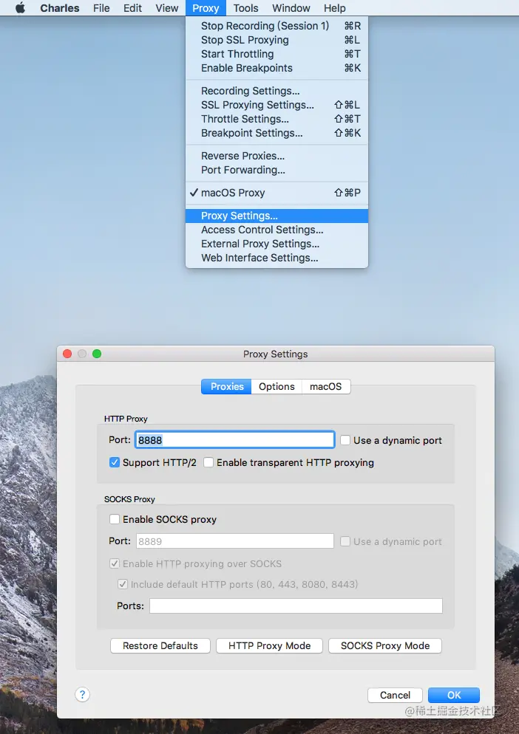The width and height of the screenshot is (519, 734).
Task: Open Port Forwarding...
Action: 277,170
